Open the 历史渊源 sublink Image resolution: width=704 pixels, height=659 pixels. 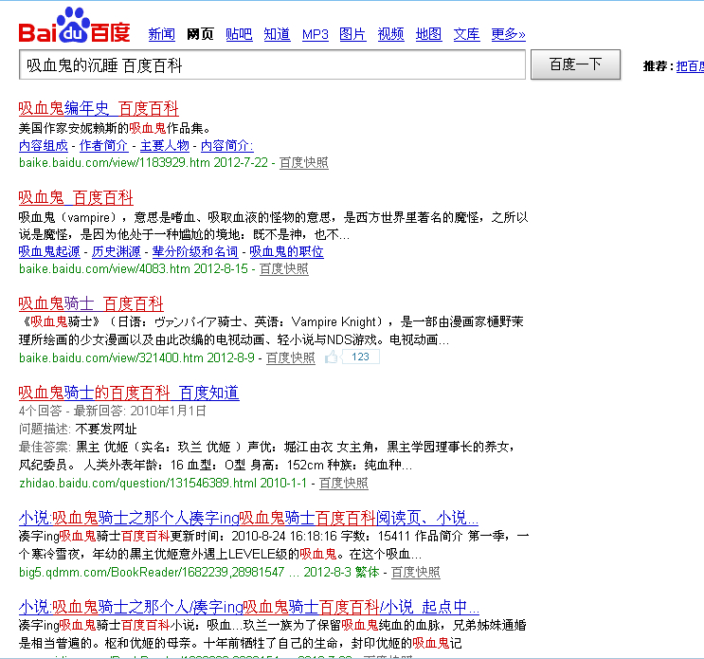[x=117, y=251]
